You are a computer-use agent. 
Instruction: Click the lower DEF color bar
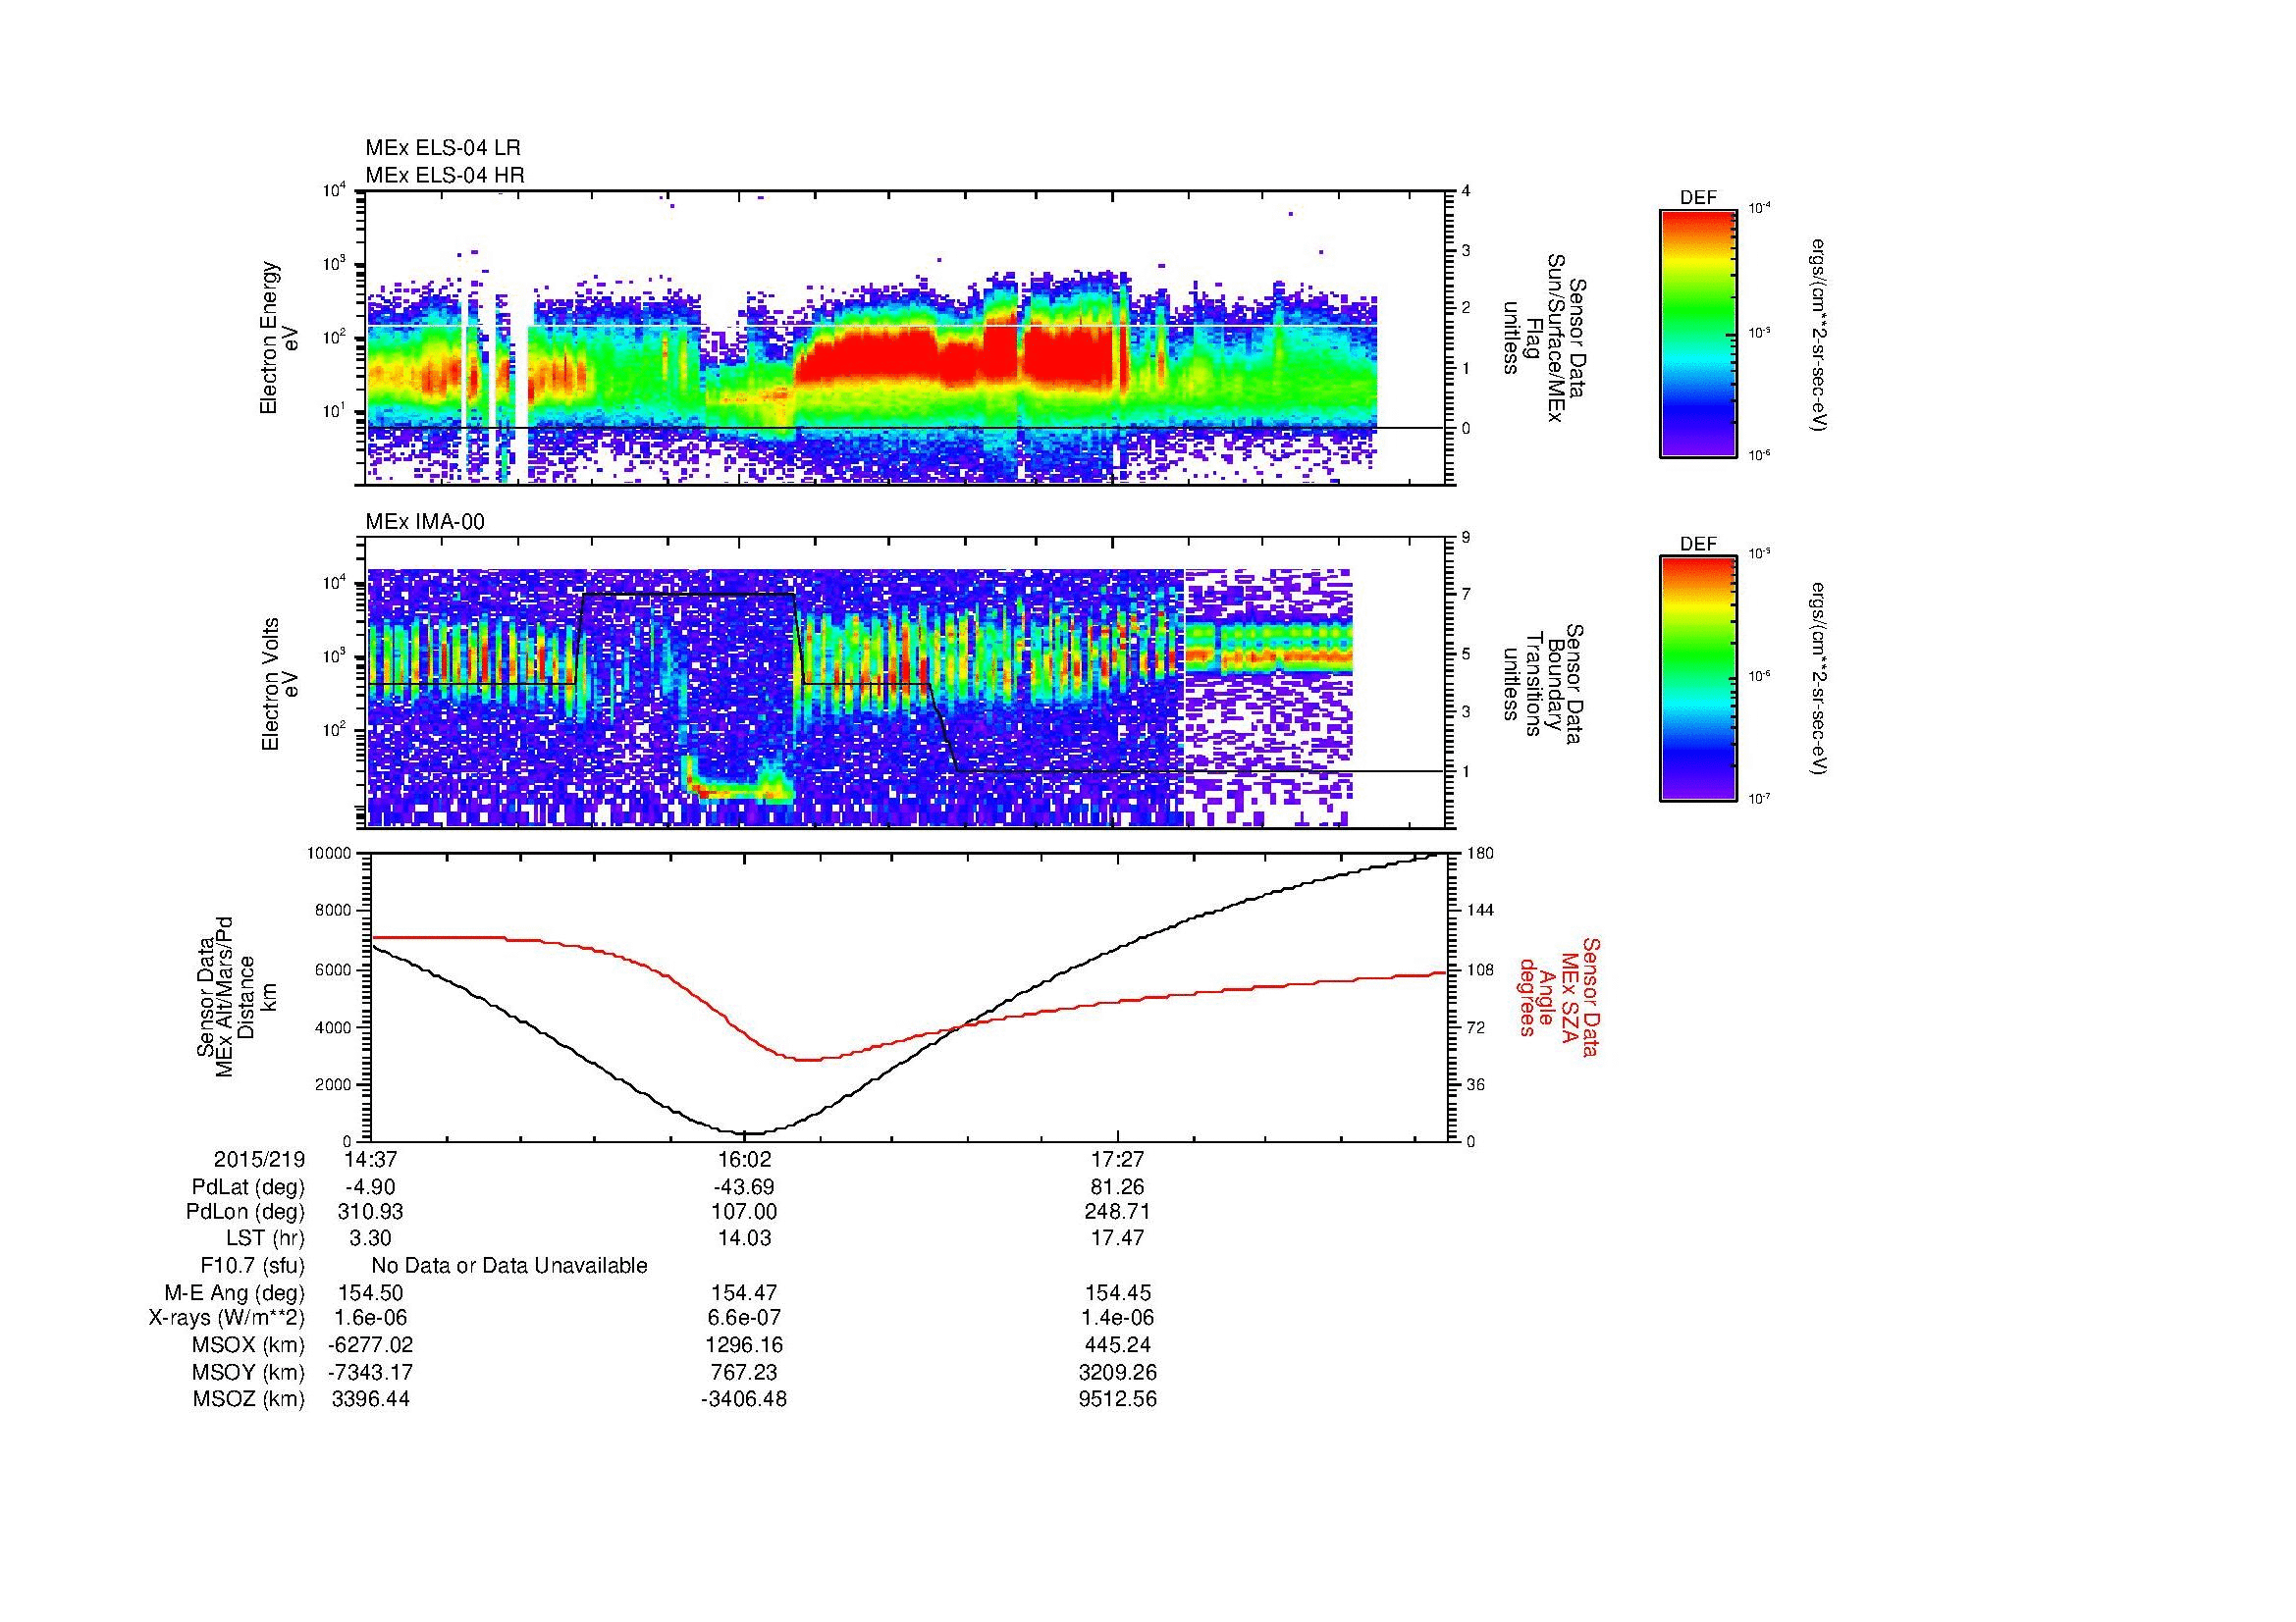(x=1697, y=679)
